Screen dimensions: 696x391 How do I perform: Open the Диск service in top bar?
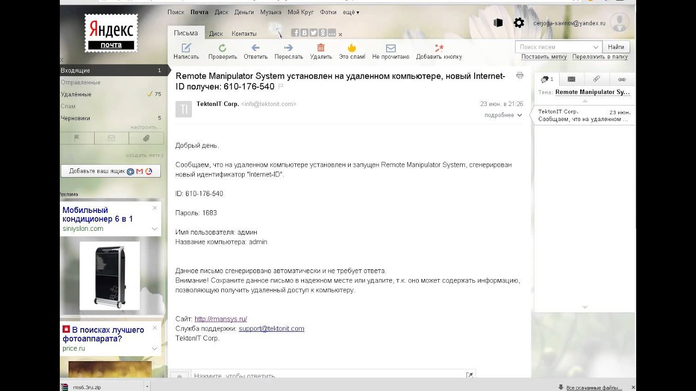[x=221, y=12]
